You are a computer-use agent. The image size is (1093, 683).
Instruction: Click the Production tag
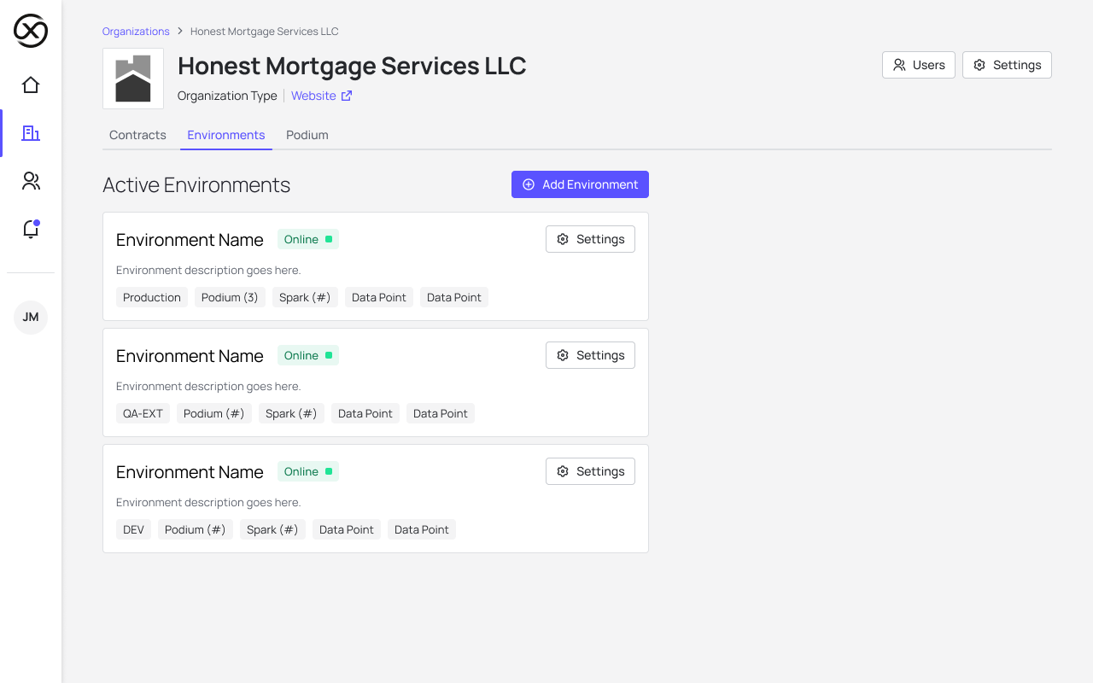point(152,297)
